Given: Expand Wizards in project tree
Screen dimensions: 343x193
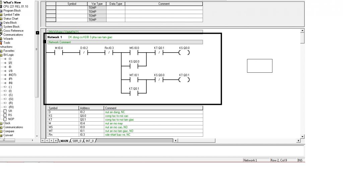Looking at the screenshot, I should tap(8, 39).
